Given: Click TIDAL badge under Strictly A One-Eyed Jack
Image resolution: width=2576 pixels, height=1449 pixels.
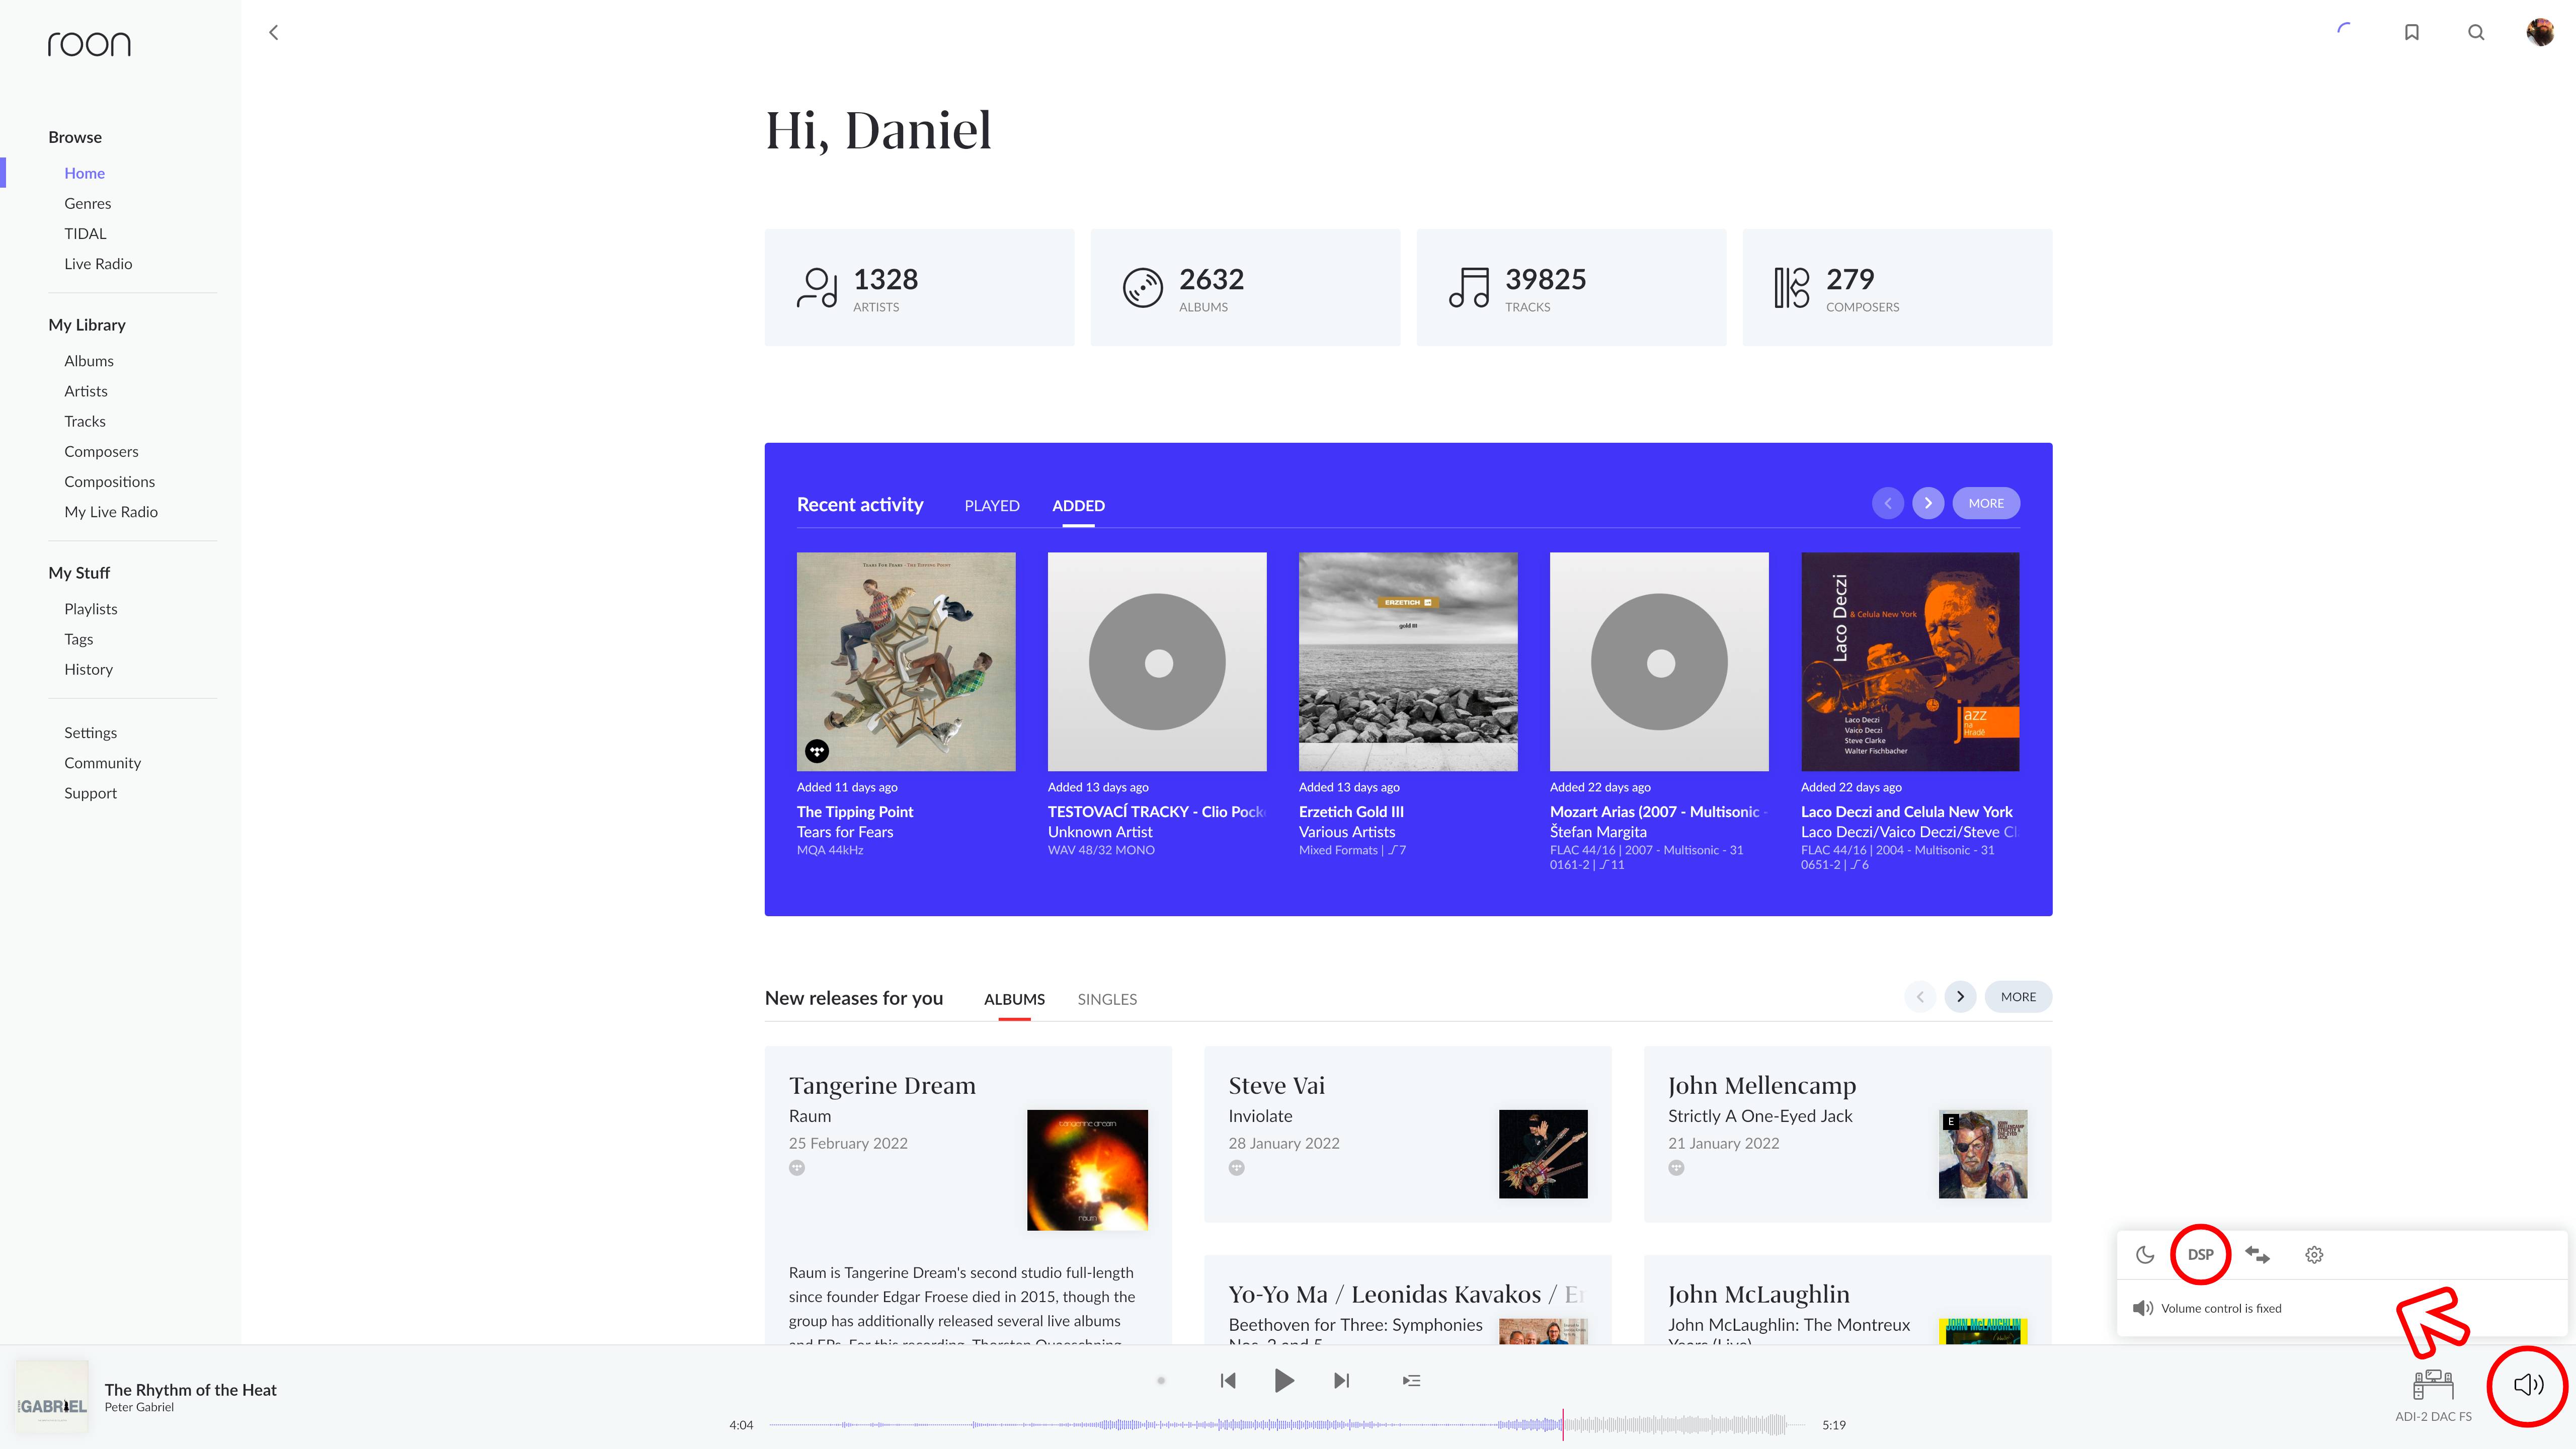Looking at the screenshot, I should point(1676,1168).
